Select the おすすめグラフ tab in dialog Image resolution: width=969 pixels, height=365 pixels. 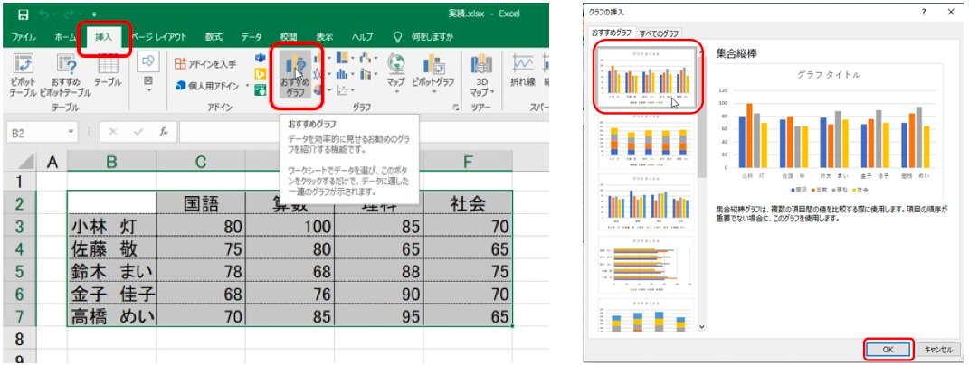click(x=612, y=33)
